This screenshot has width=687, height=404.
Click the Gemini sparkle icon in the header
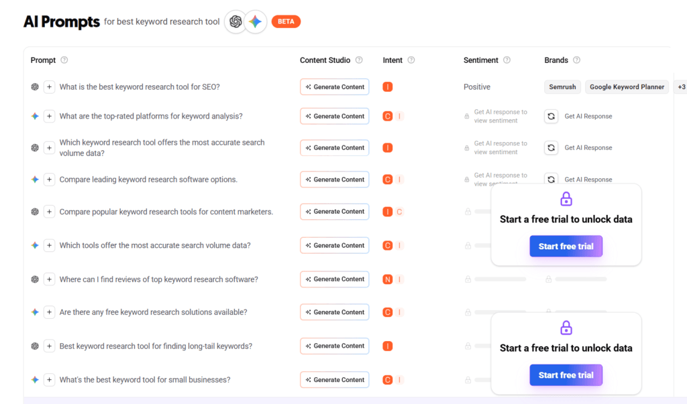pos(256,21)
